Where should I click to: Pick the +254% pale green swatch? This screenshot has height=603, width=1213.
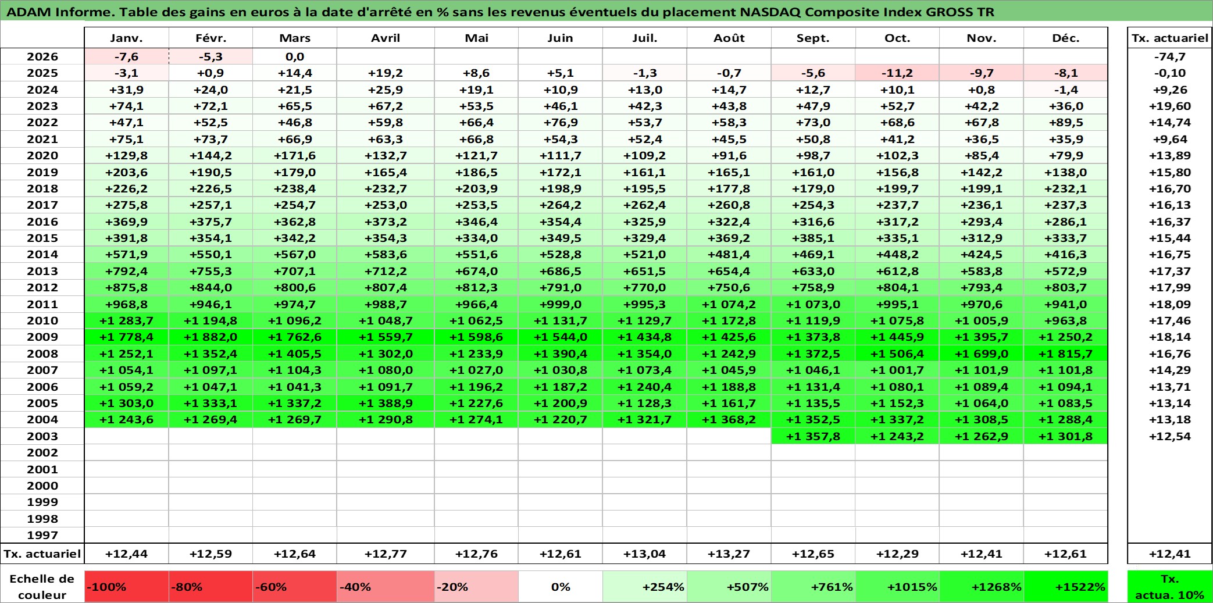click(x=645, y=586)
